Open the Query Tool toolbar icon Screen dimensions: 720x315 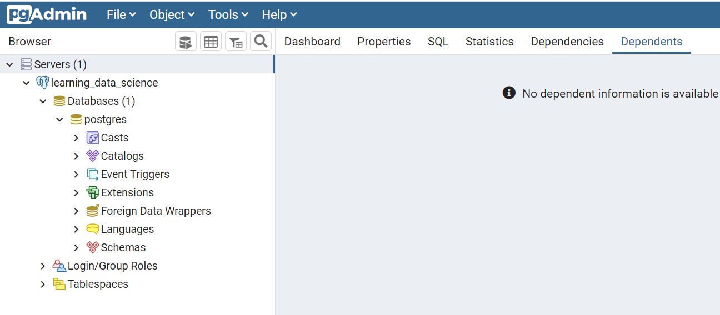click(x=186, y=42)
